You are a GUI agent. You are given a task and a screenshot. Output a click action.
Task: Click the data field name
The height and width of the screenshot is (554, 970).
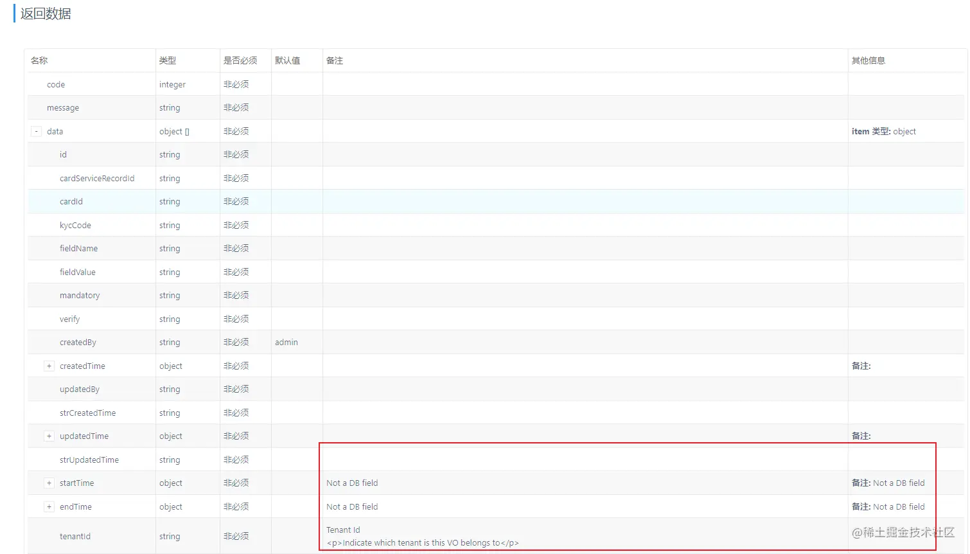[55, 131]
